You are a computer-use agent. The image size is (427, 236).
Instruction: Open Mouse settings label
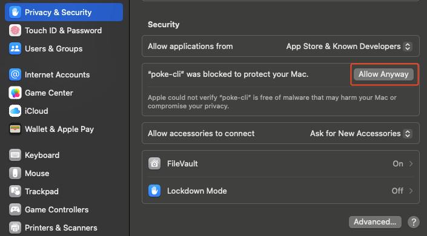(x=37, y=174)
